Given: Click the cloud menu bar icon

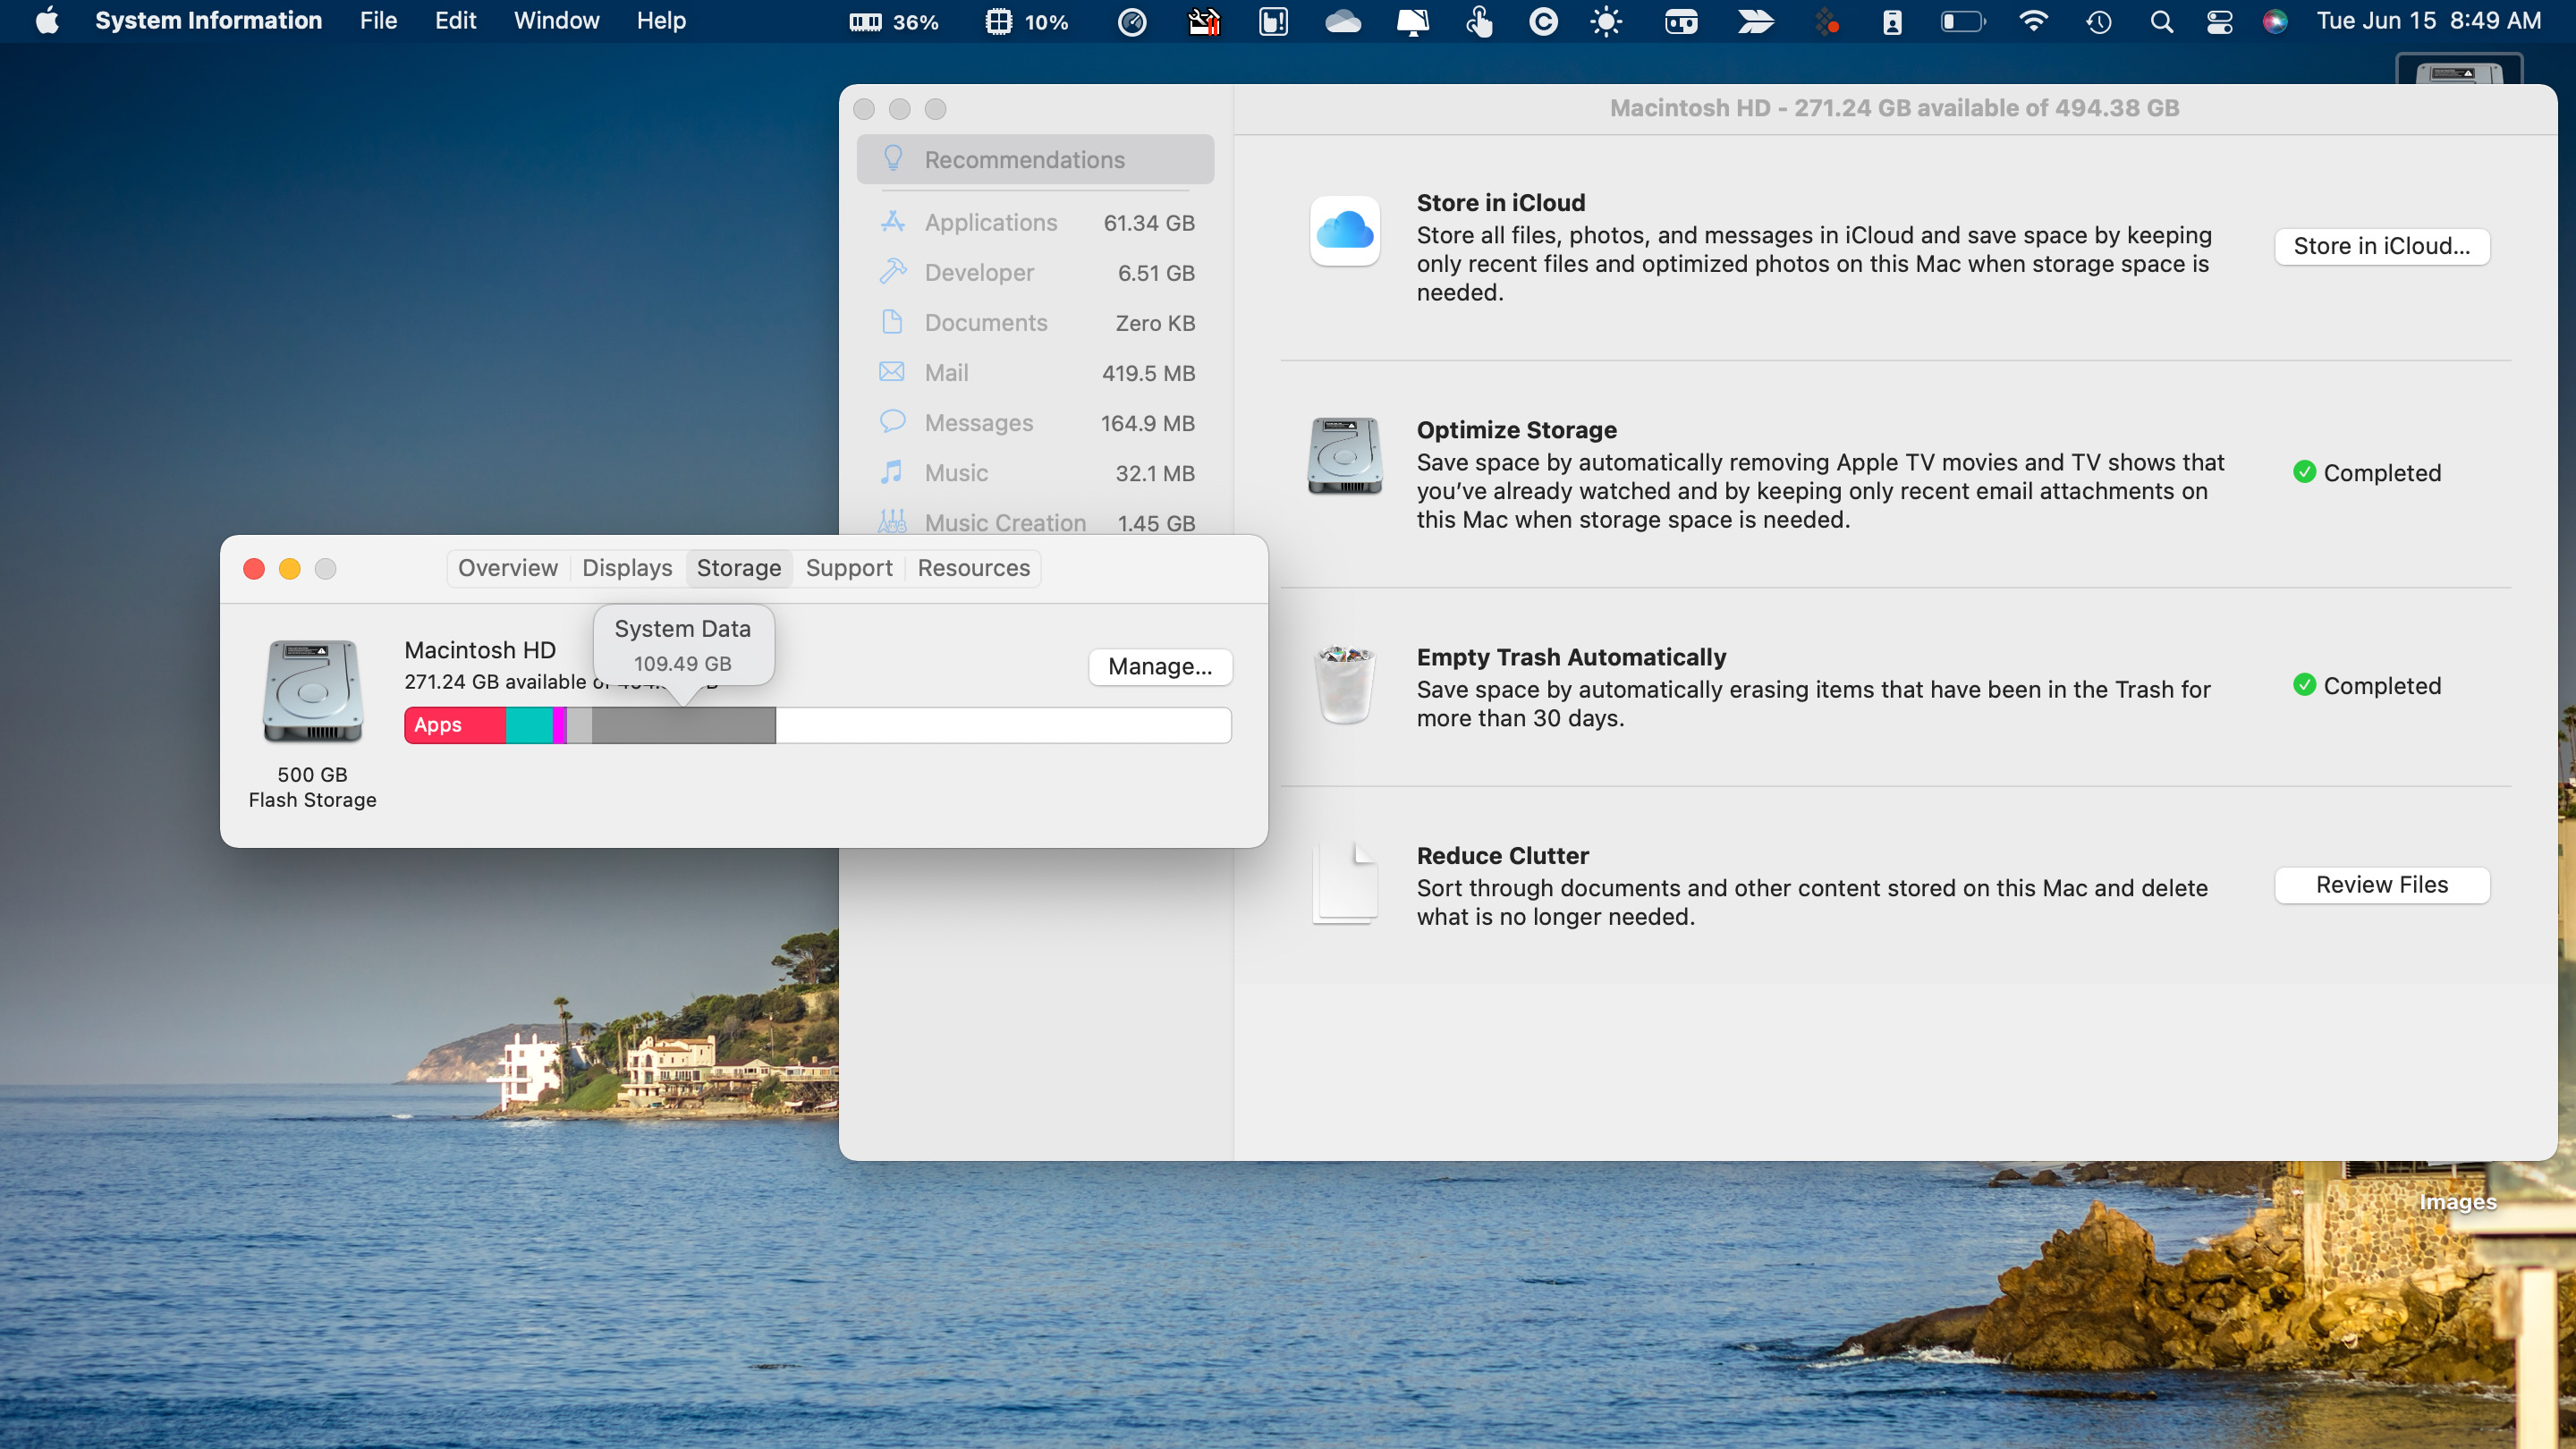Looking at the screenshot, I should tap(1343, 21).
